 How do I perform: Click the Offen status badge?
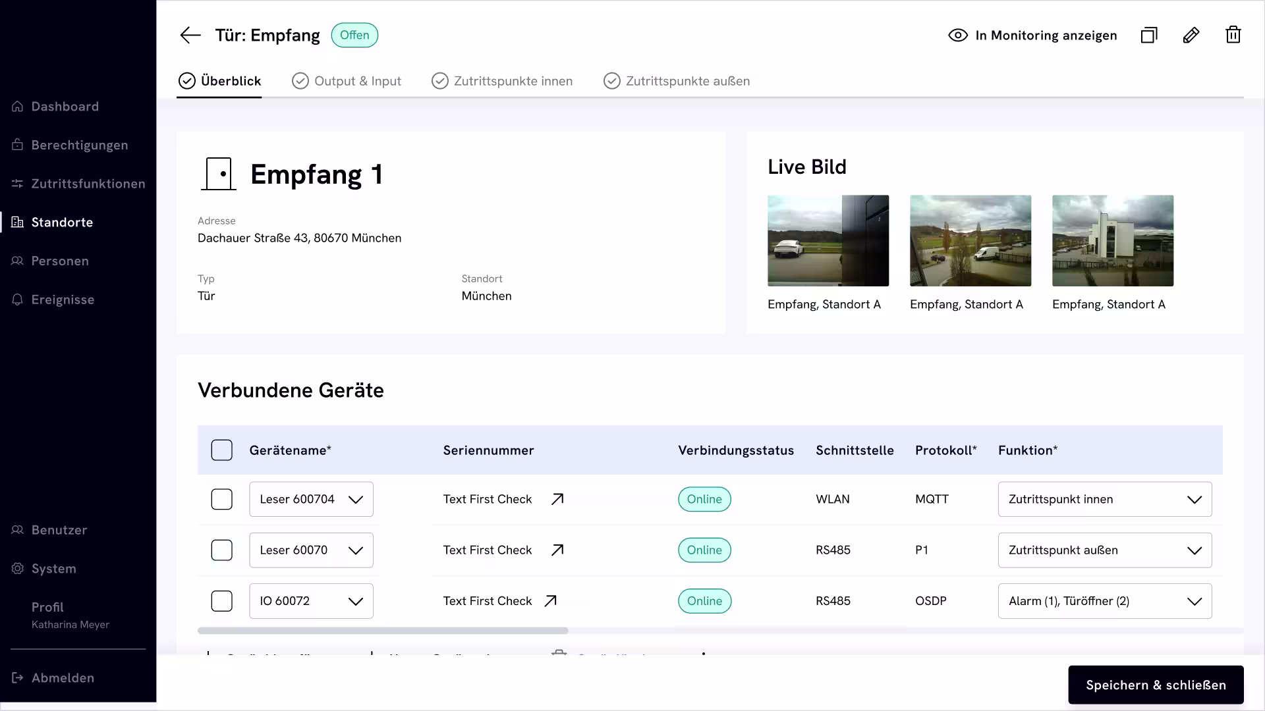(354, 35)
